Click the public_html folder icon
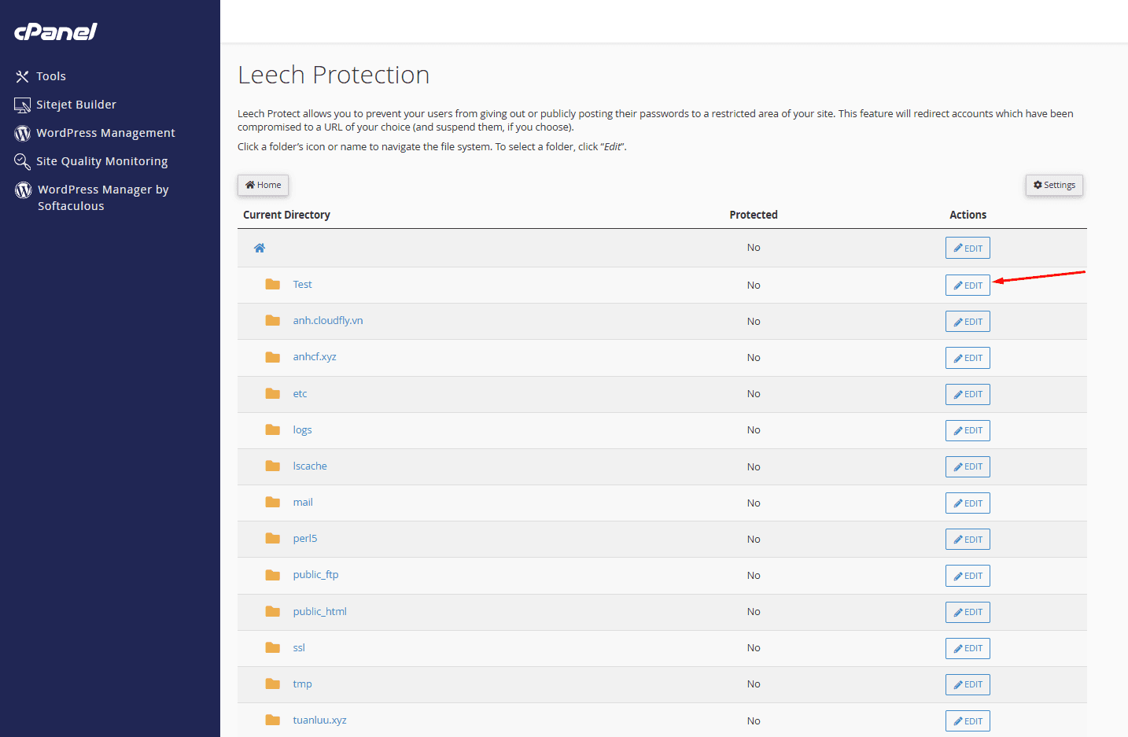The height and width of the screenshot is (737, 1128). coord(273,612)
